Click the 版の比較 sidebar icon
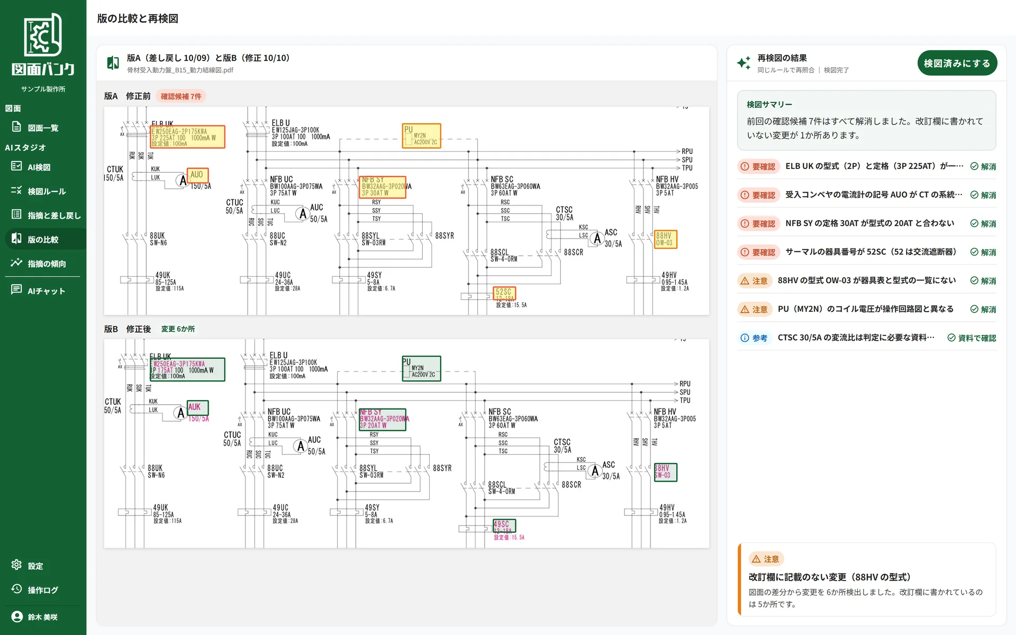Screen dimensions: 1016x635 point(16,239)
